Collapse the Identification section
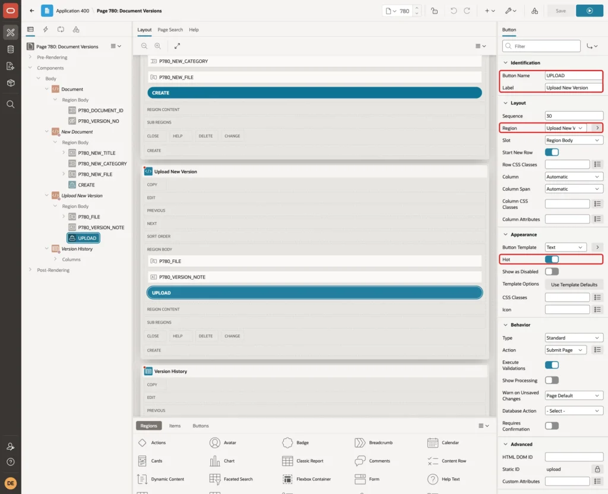The height and width of the screenshot is (494, 608). [x=505, y=63]
